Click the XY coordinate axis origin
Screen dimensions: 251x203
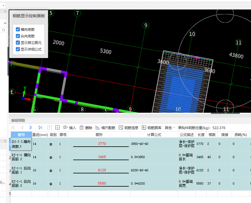[x=23, y=98]
